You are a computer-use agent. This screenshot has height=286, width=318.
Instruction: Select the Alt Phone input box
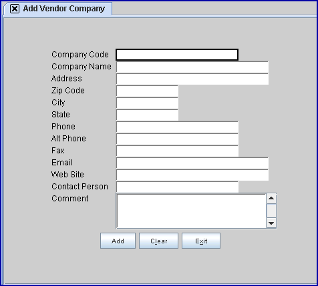[x=177, y=139]
